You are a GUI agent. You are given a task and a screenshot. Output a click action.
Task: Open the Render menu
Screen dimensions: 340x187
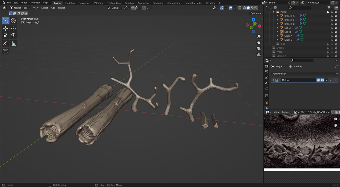pos(24,3)
